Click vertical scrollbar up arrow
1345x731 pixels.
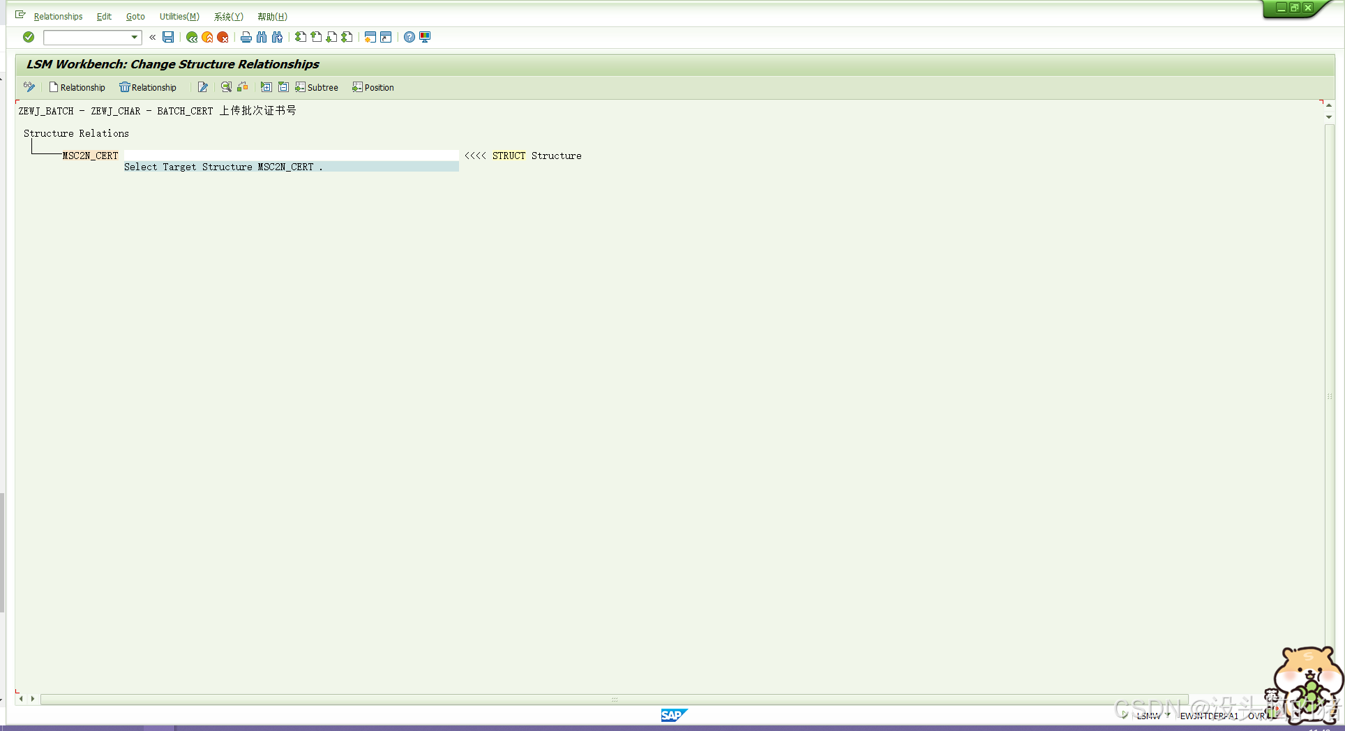[x=1329, y=105]
